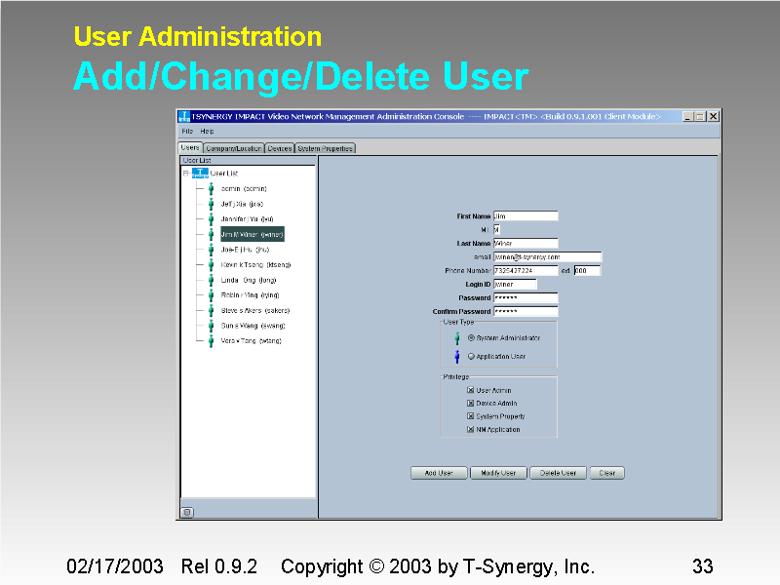780x585 pixels.
Task: Uncheck the User Admin privilege
Action: click(470, 390)
